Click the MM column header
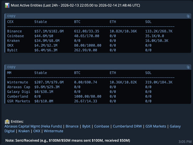Viewport: 193px width, 145px height. point(9,73)
